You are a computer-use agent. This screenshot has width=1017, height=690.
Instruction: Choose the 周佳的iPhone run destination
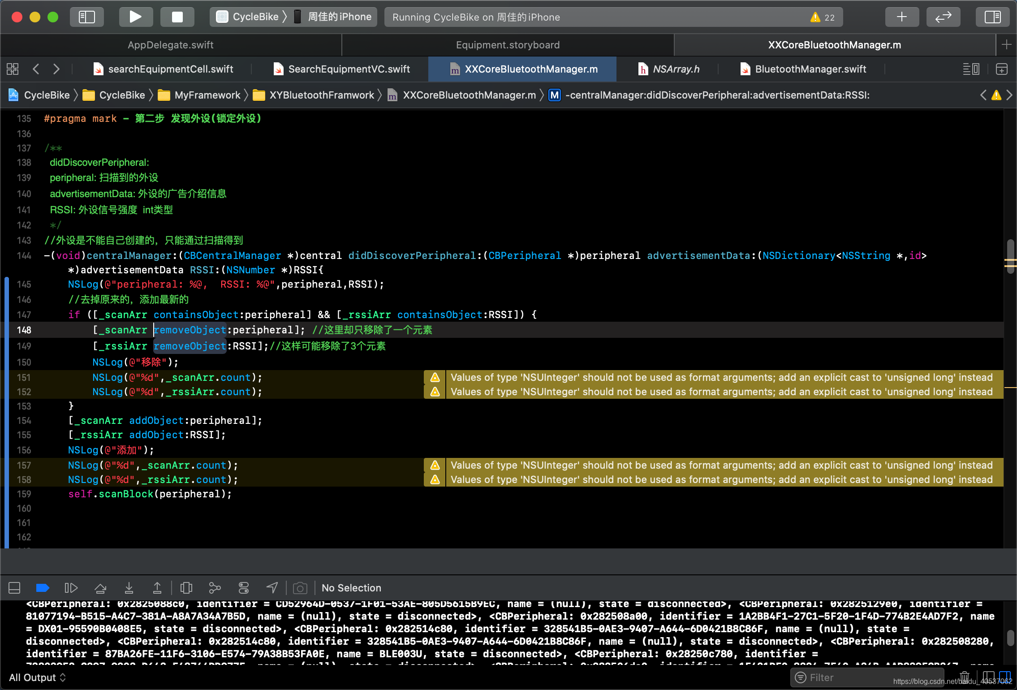(334, 17)
